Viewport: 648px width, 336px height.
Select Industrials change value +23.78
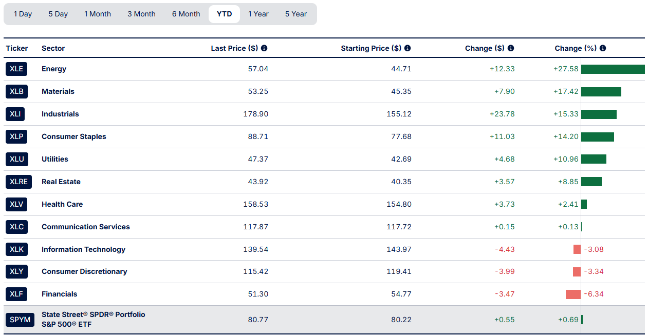[502, 114]
